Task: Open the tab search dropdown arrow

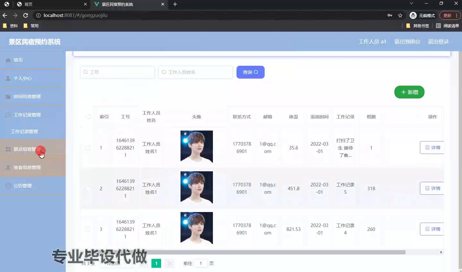Action: point(412,4)
